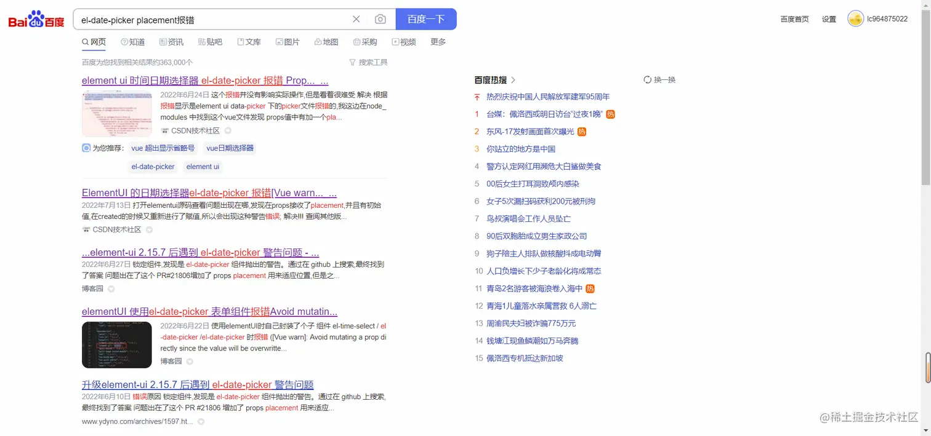Switch to the 视频 tab

[404, 42]
